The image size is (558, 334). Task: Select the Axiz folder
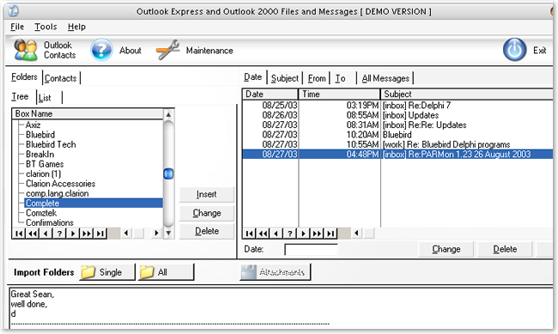tap(33, 125)
